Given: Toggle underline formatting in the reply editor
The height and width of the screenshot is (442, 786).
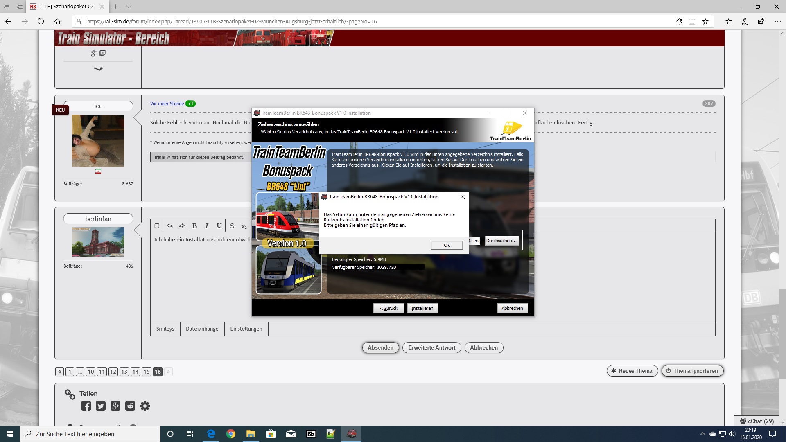Looking at the screenshot, I should (x=219, y=226).
